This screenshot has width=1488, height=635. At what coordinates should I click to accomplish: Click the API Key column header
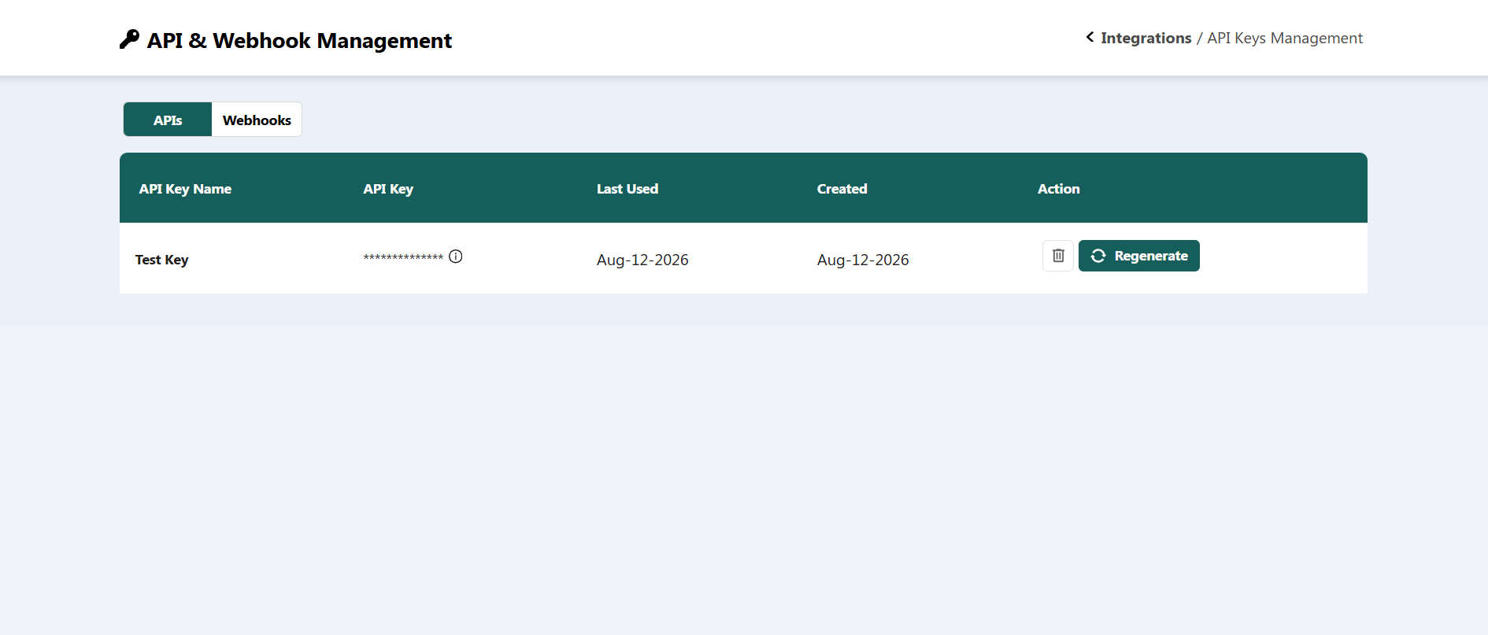pos(388,189)
